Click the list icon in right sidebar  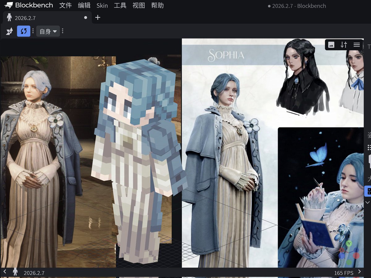point(369,147)
